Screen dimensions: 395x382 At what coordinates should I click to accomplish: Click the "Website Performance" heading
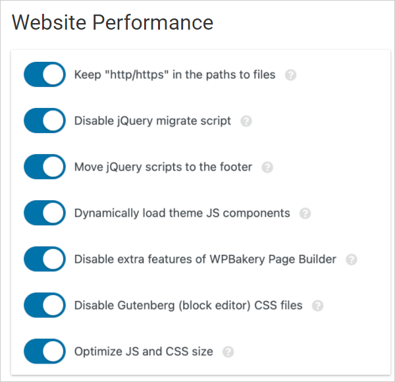coord(113,23)
